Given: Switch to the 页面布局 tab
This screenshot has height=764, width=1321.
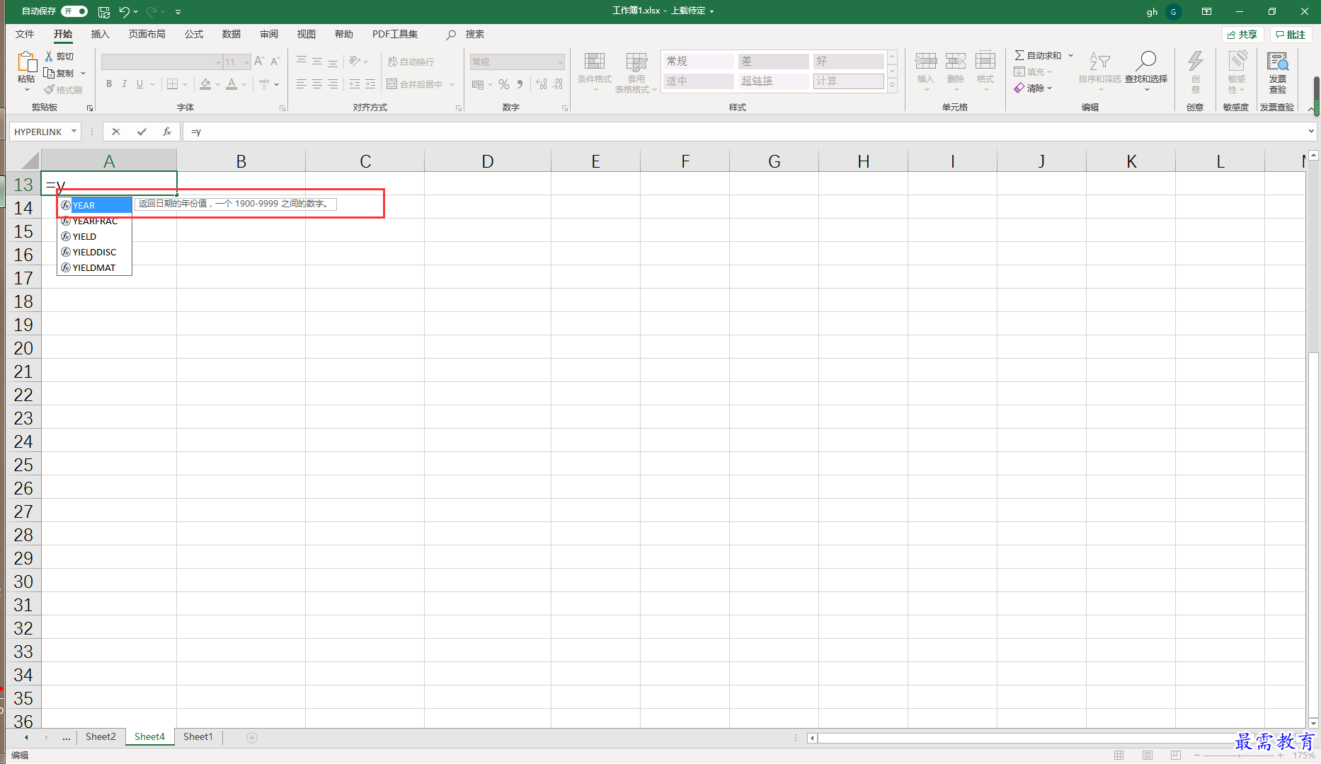Looking at the screenshot, I should (147, 34).
